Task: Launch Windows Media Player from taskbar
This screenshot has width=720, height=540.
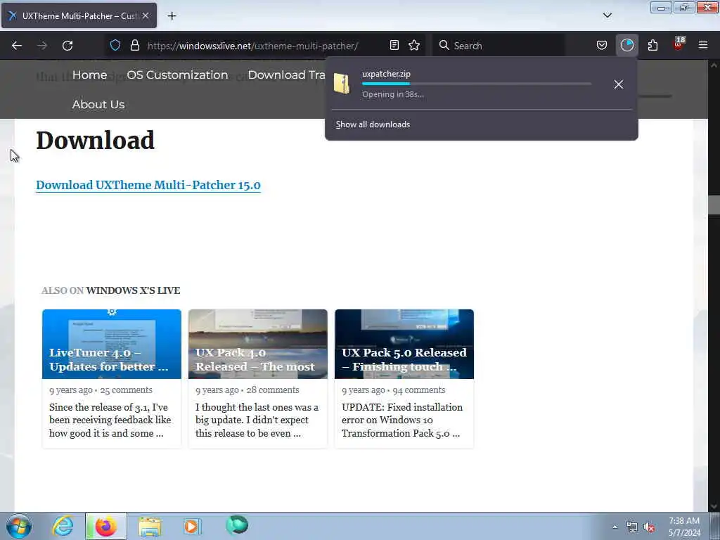Action: click(193, 526)
